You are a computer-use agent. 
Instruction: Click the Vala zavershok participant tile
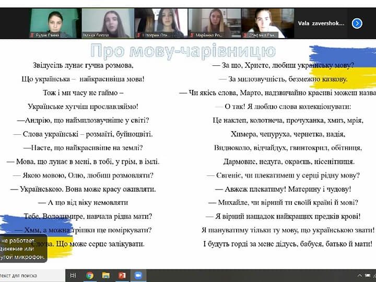click(321, 23)
